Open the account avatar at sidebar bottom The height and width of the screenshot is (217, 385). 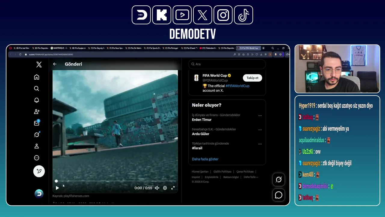[39, 194]
